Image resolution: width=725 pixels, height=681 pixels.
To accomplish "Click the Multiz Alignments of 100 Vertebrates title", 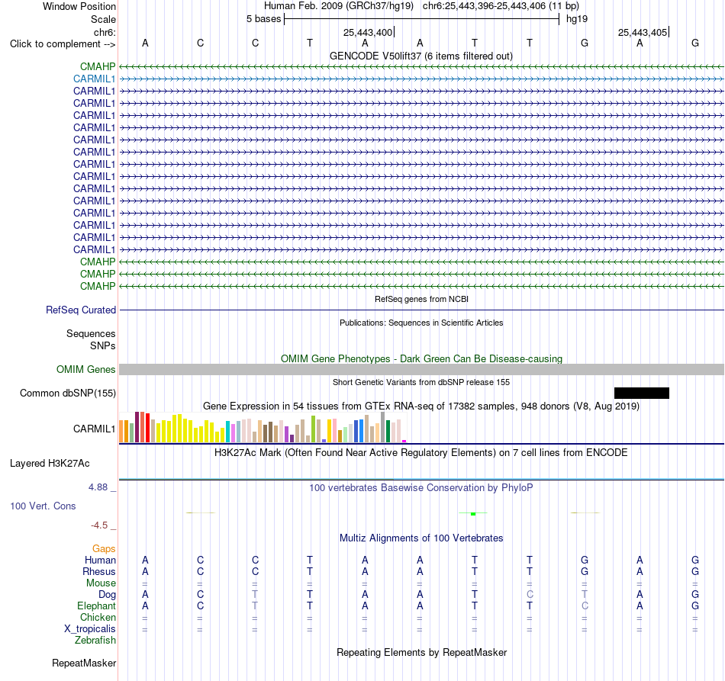I will [x=421, y=538].
